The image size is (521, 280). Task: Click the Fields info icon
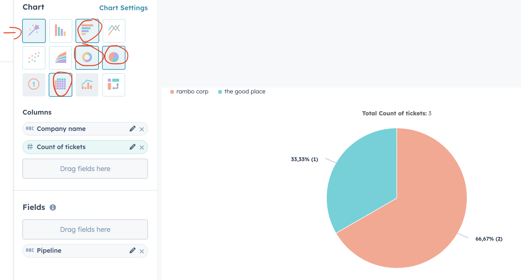[x=53, y=207]
